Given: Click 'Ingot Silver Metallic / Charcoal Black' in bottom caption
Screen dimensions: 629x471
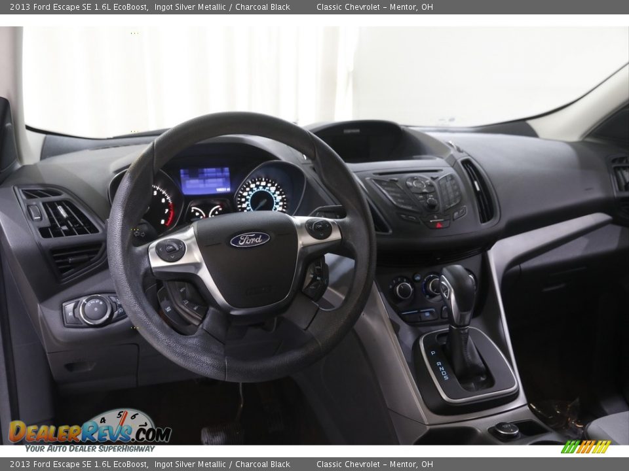Looking at the screenshot, I should tap(222, 464).
